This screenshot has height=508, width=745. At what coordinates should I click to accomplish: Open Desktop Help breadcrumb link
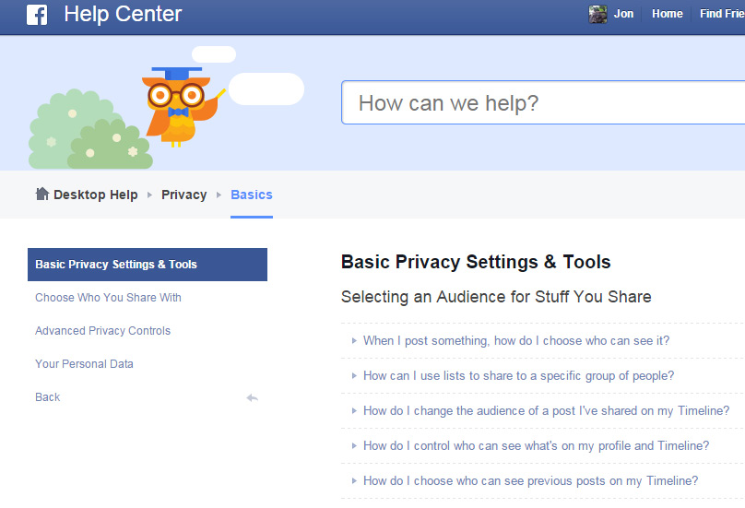click(x=95, y=195)
